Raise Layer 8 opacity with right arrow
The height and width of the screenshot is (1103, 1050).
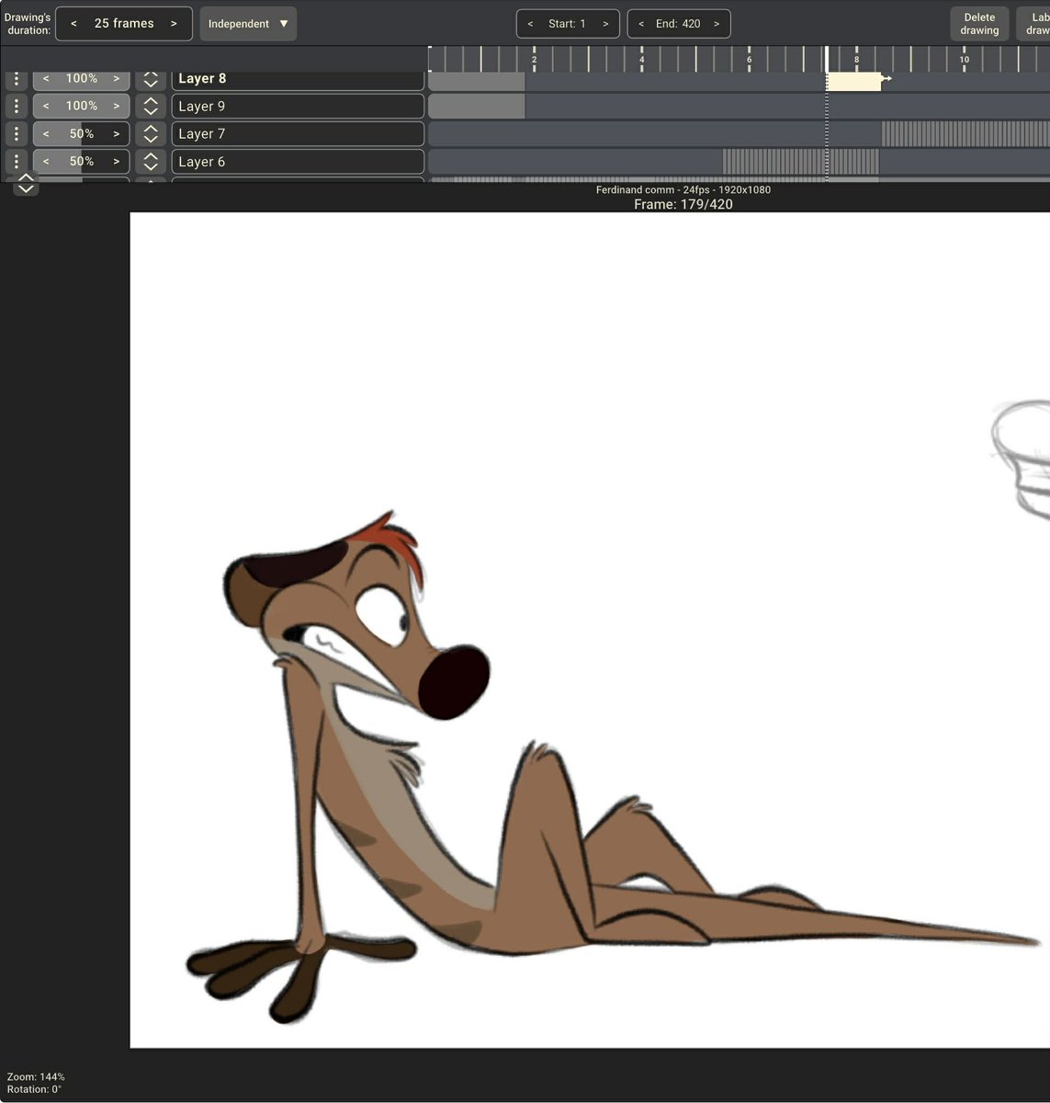pos(117,79)
